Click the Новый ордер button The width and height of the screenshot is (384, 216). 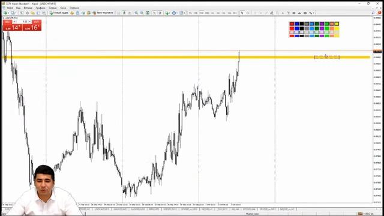[59, 13]
